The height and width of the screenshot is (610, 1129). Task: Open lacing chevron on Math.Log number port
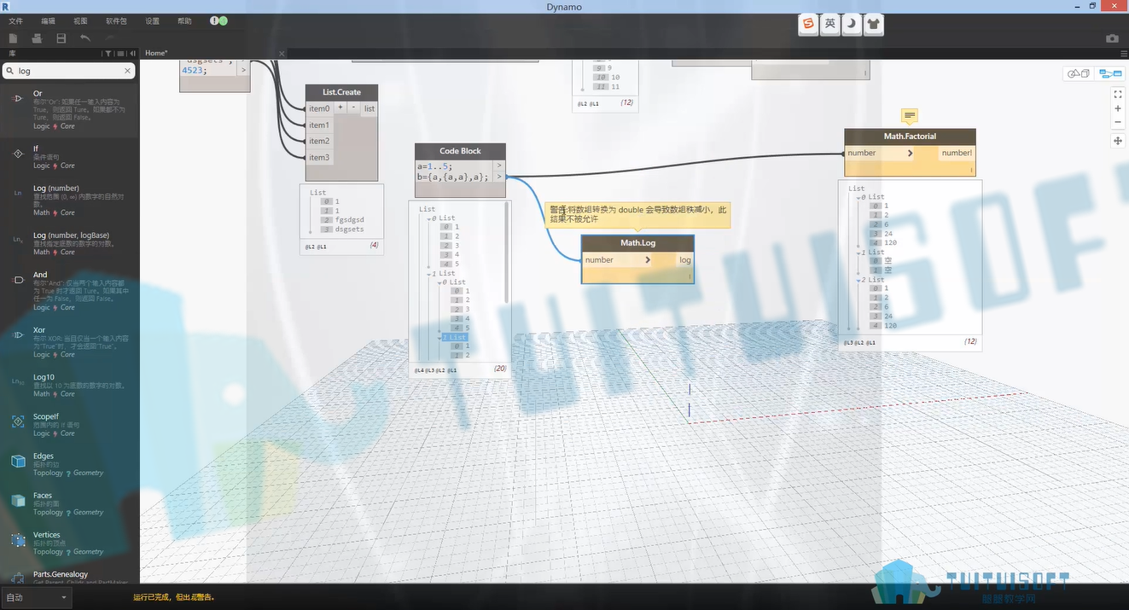tap(648, 259)
